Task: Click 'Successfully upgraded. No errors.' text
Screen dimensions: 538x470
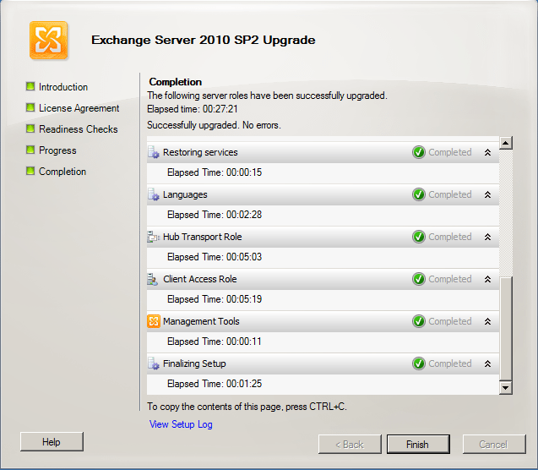Action: coord(214,125)
